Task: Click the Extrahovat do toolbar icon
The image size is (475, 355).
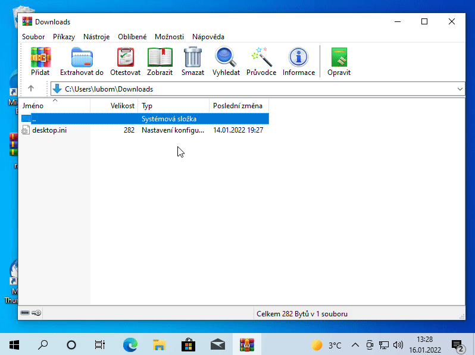Action: click(x=82, y=62)
